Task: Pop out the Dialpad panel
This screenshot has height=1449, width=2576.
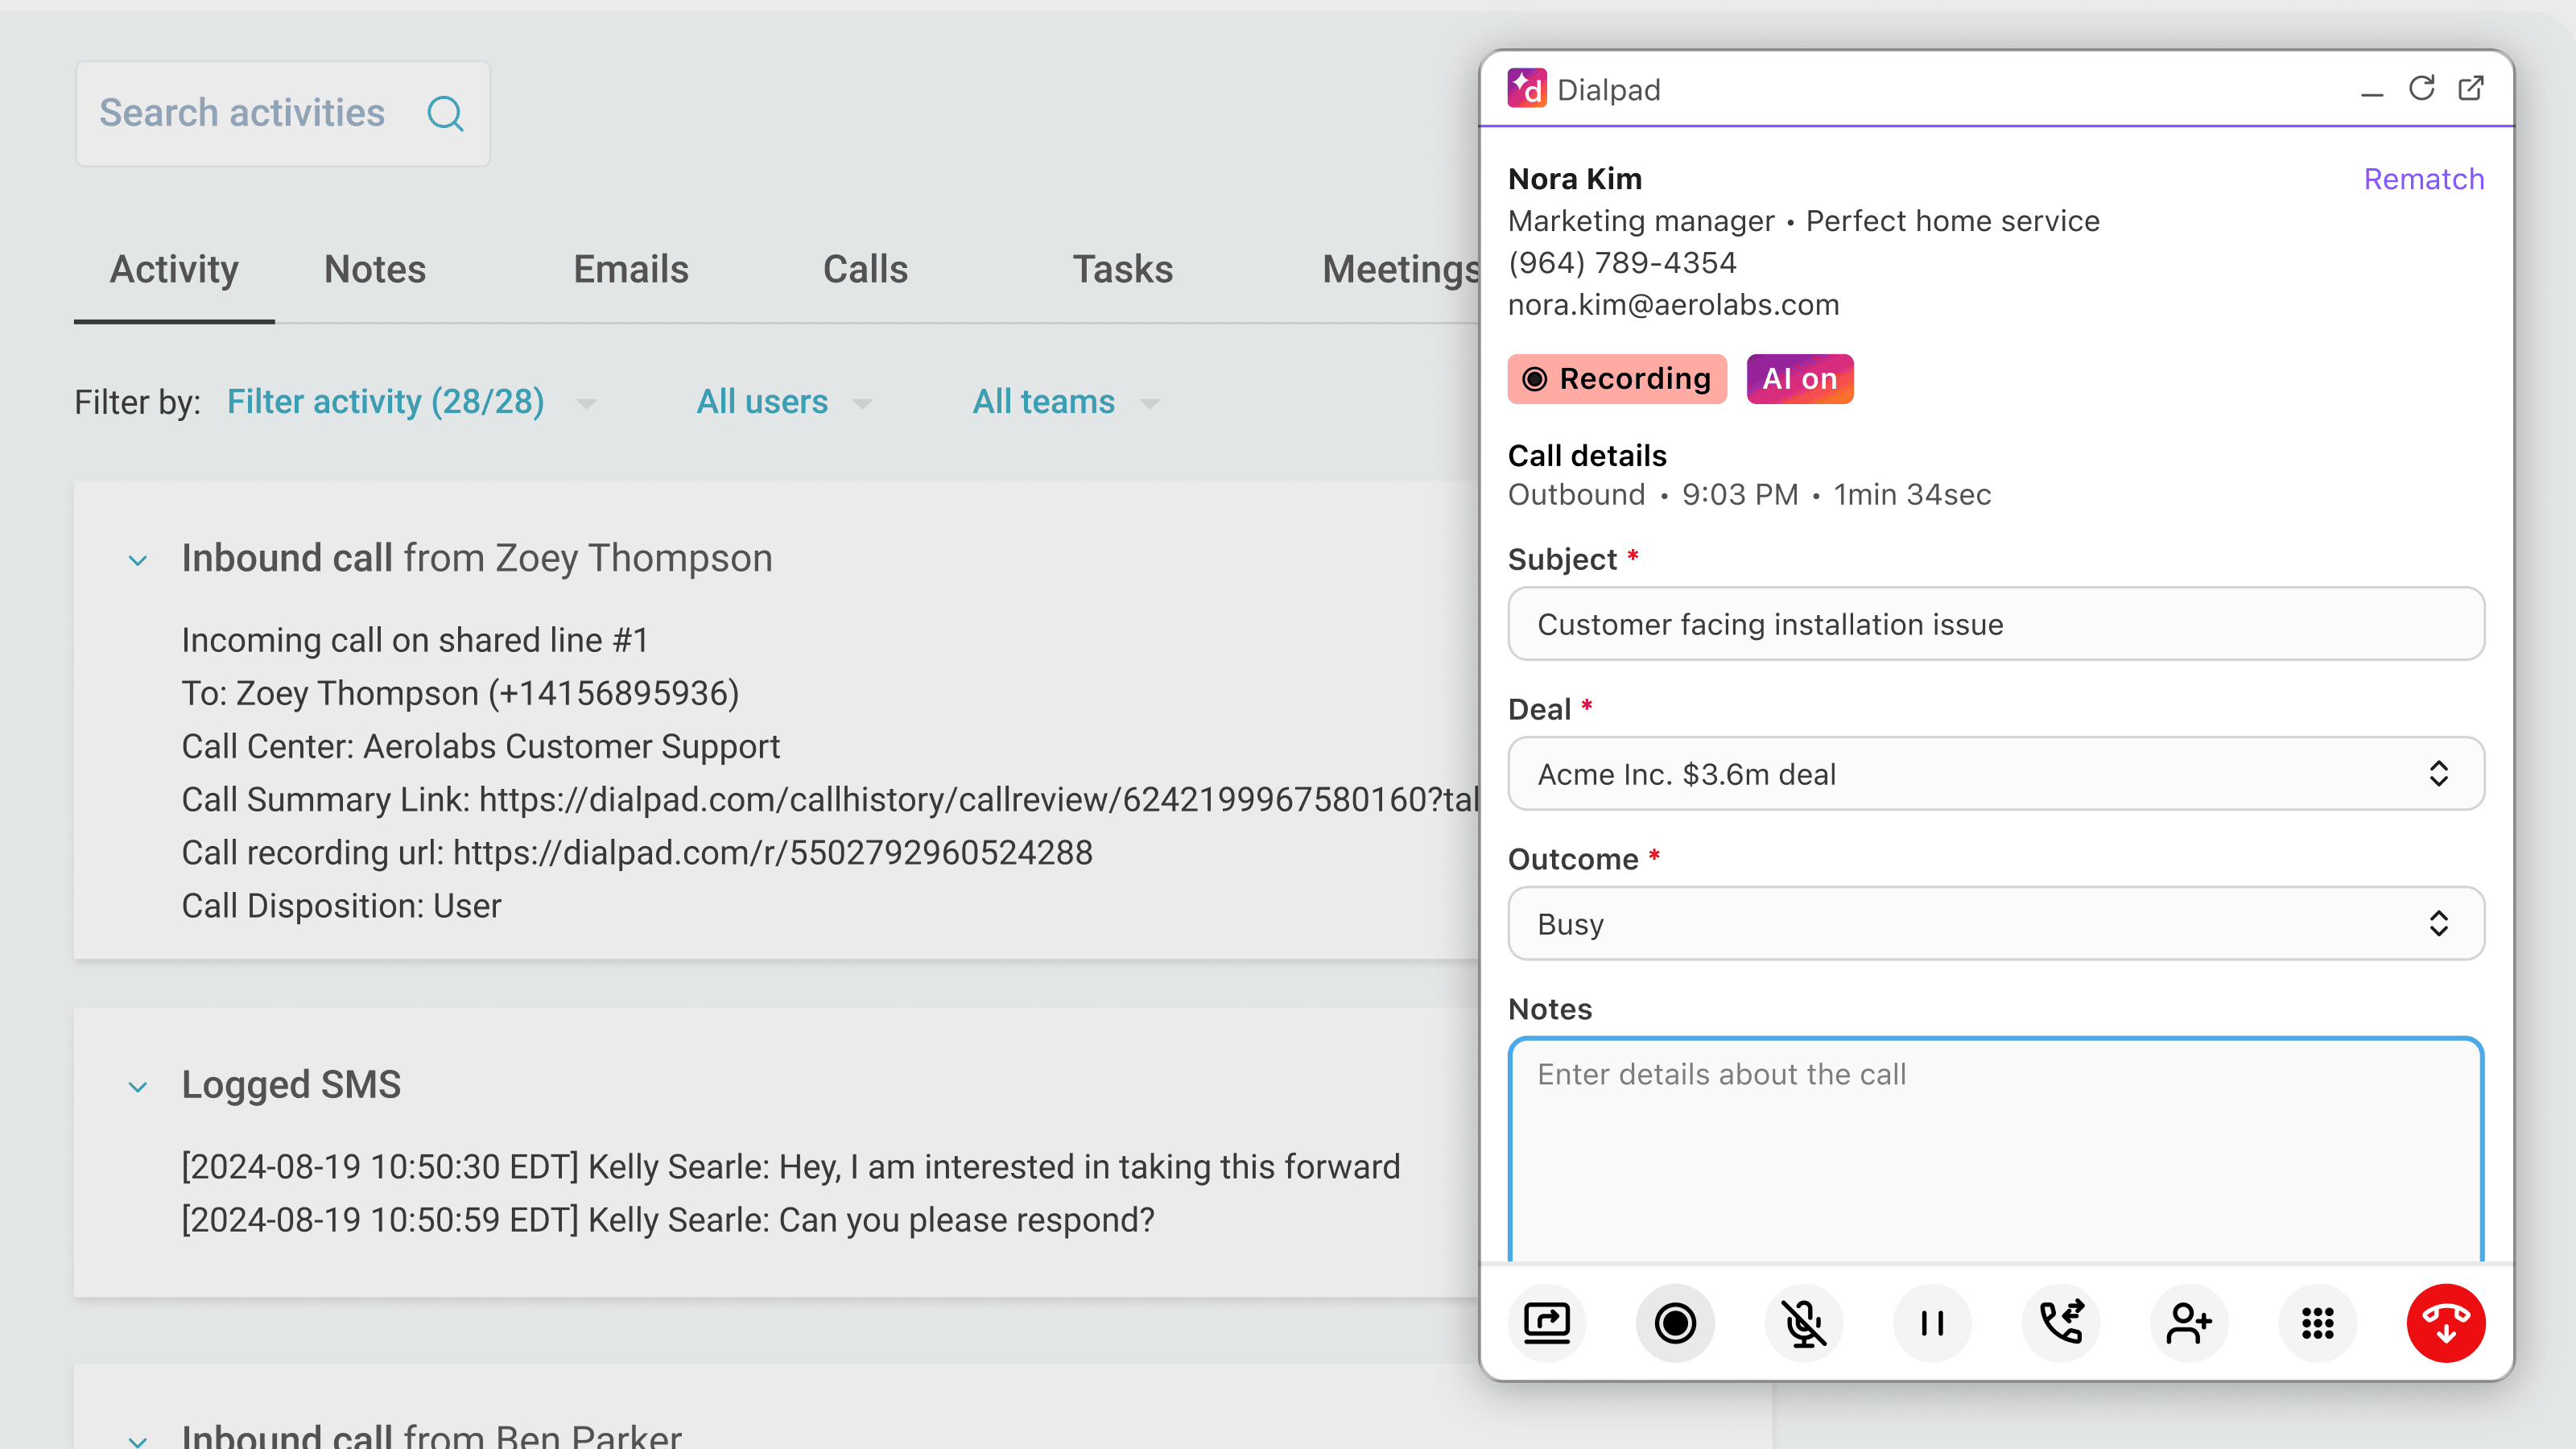Action: (x=2471, y=88)
